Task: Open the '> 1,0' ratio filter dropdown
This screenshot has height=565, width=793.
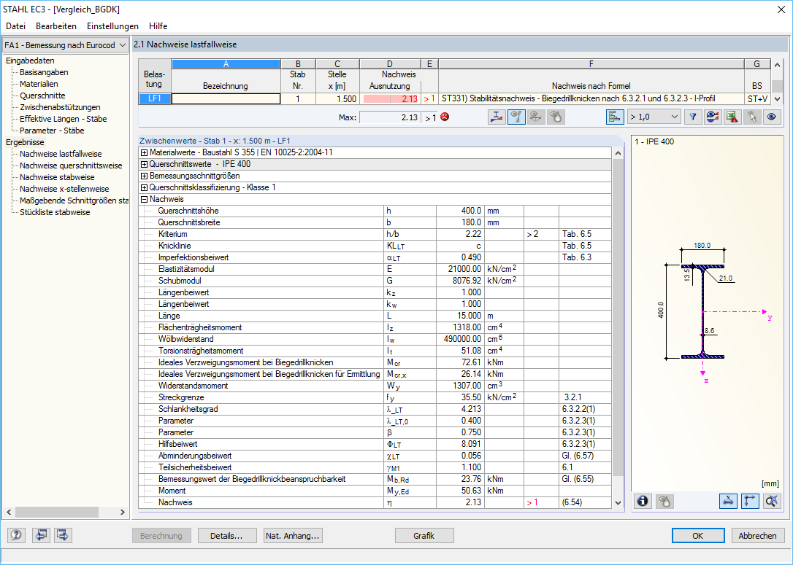Action: [654, 117]
